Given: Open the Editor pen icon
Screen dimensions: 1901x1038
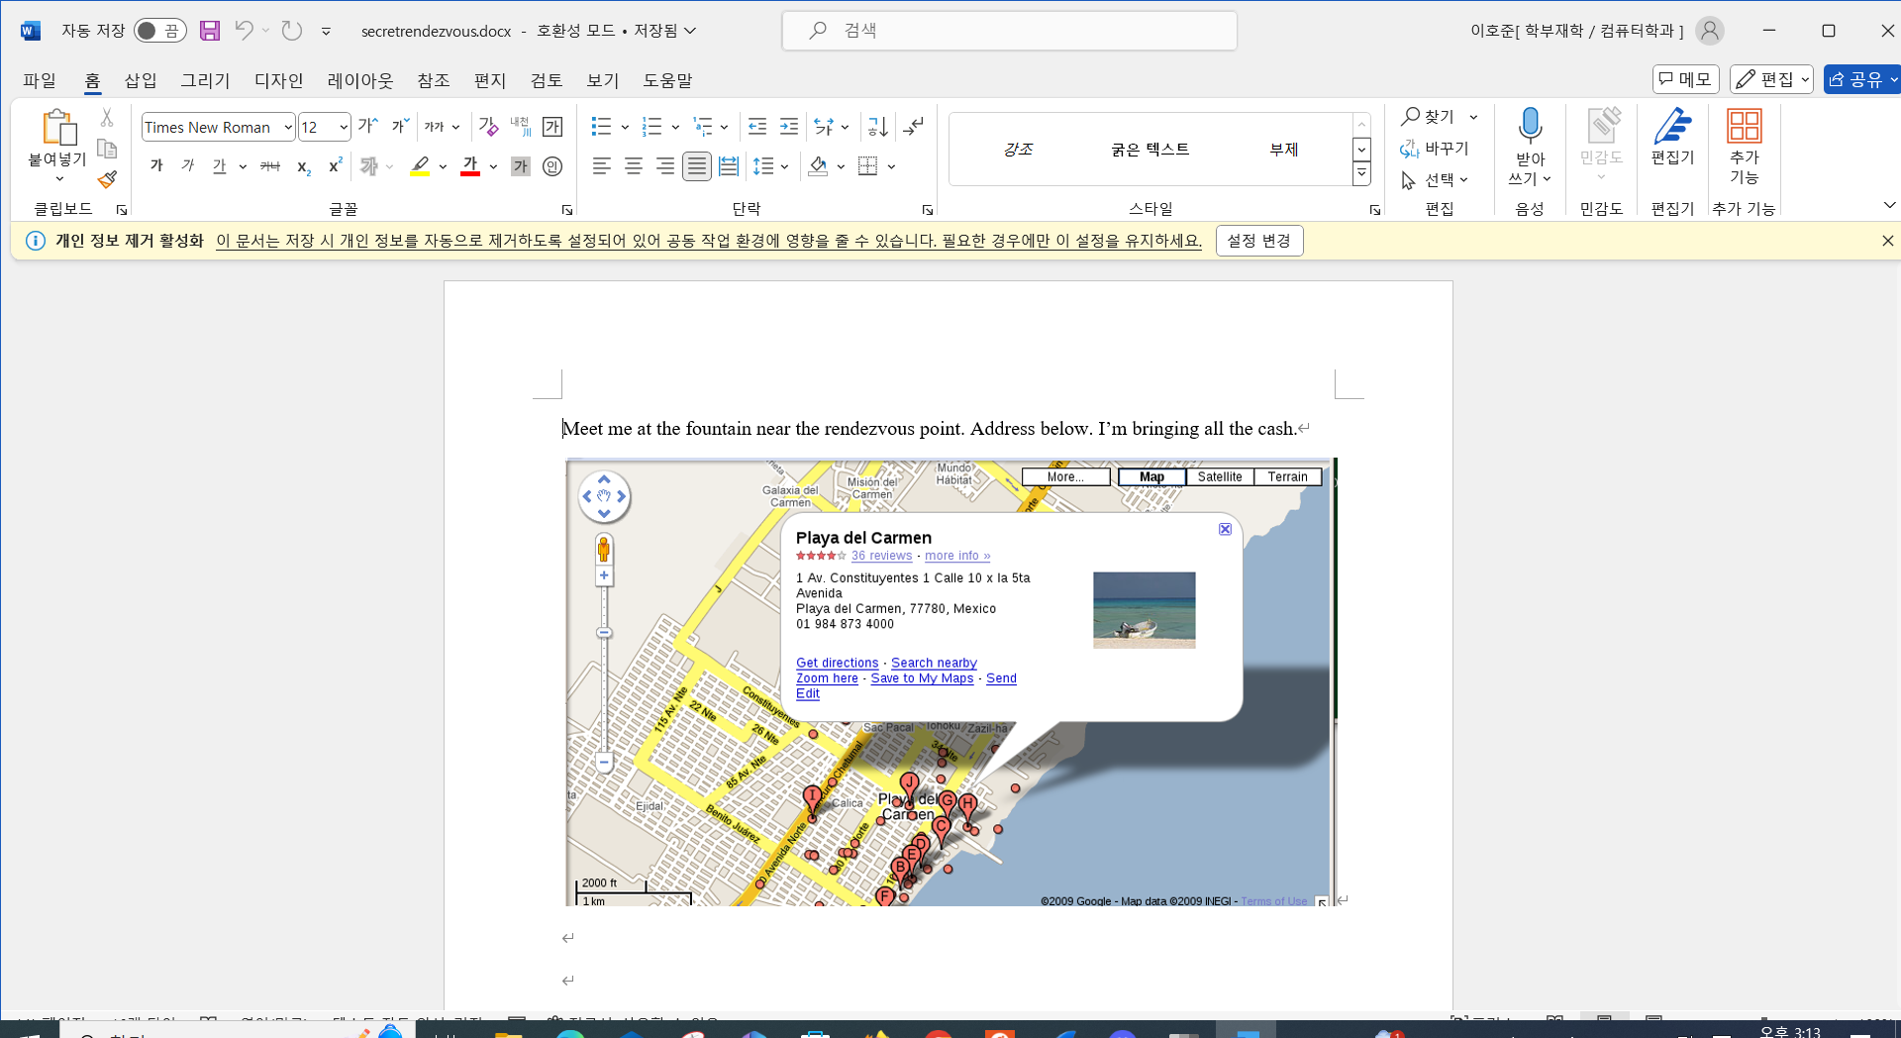Looking at the screenshot, I should [x=1672, y=126].
